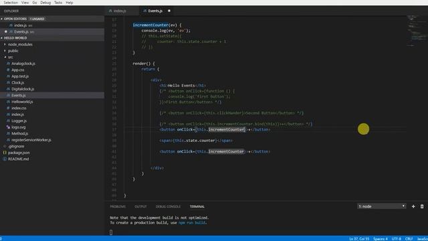Change encoding via UTF-8 status item
The image size is (428, 241).
pos(397,239)
